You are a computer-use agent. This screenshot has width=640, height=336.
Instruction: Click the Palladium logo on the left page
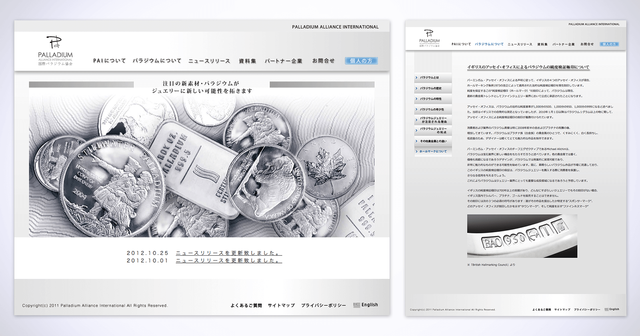point(56,51)
